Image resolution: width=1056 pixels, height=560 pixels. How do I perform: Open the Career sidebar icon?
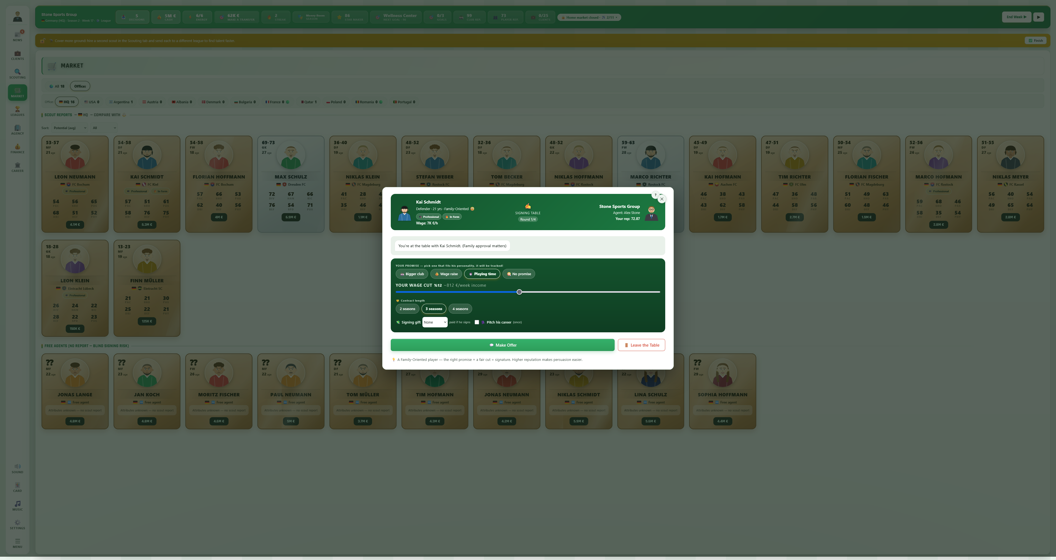(x=17, y=167)
